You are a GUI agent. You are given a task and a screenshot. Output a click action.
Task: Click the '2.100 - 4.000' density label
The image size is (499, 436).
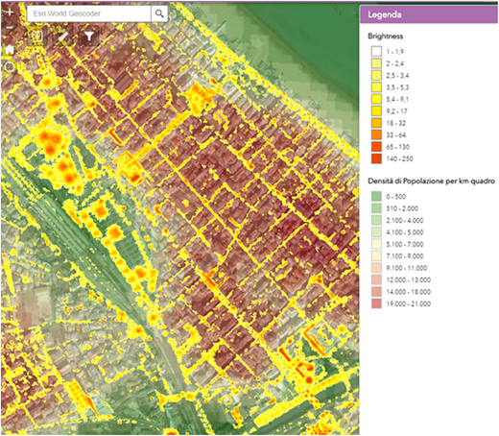pyautogui.click(x=405, y=221)
